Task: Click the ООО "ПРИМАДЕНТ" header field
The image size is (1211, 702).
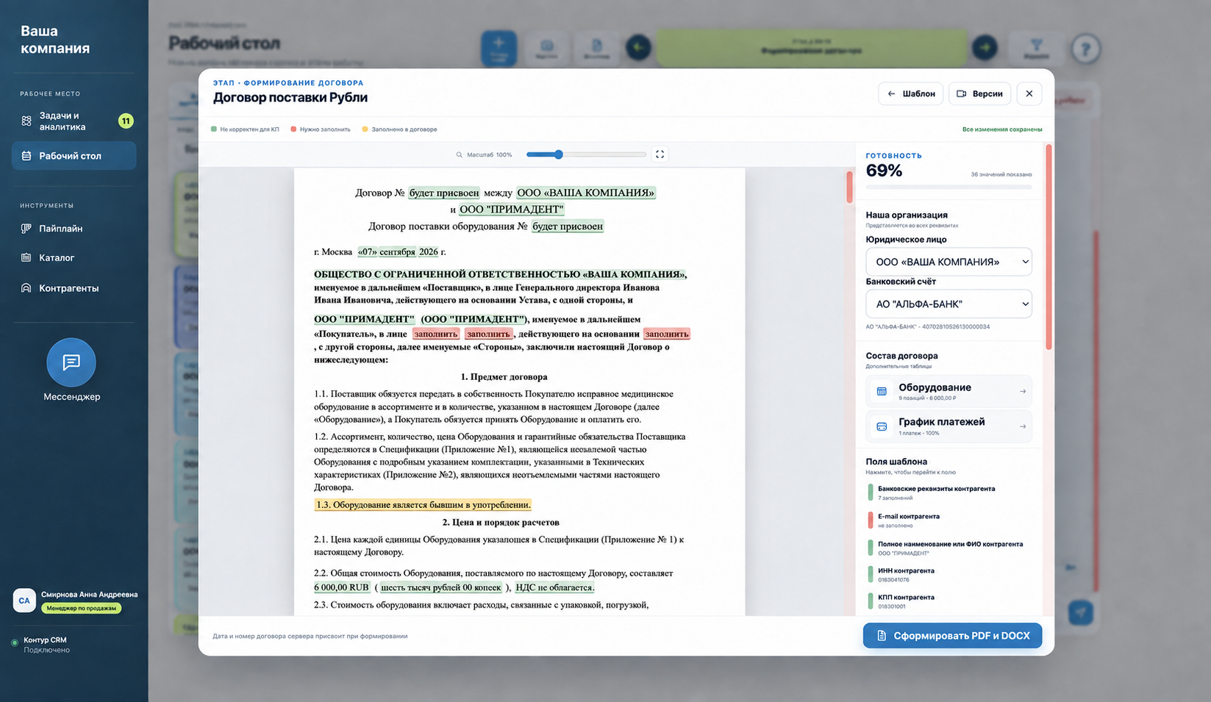Action: coord(512,209)
